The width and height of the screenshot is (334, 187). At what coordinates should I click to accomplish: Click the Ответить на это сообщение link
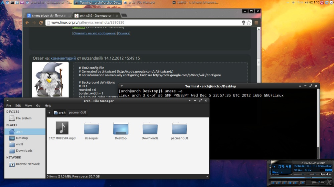pos(95,33)
